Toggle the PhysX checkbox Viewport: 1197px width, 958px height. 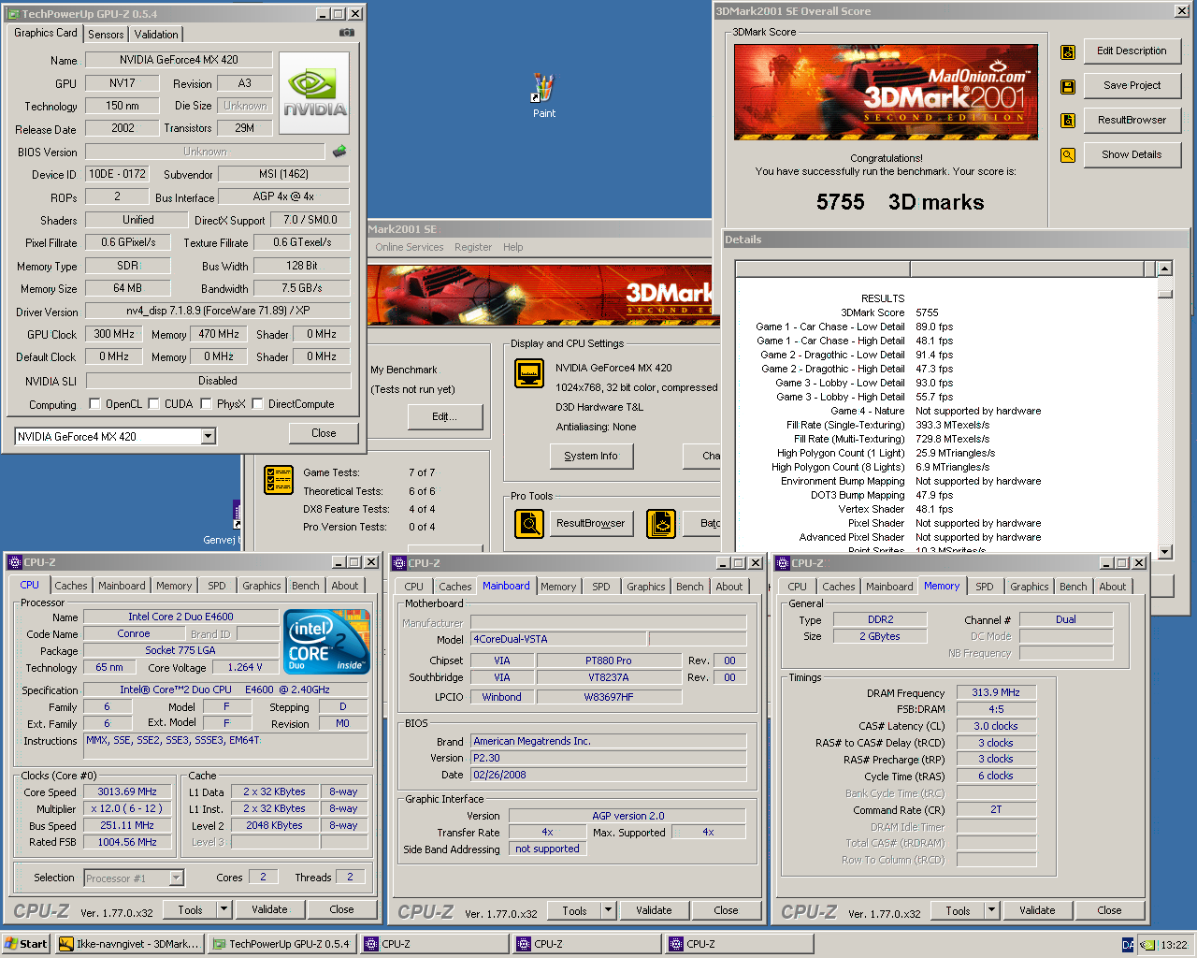click(x=206, y=404)
